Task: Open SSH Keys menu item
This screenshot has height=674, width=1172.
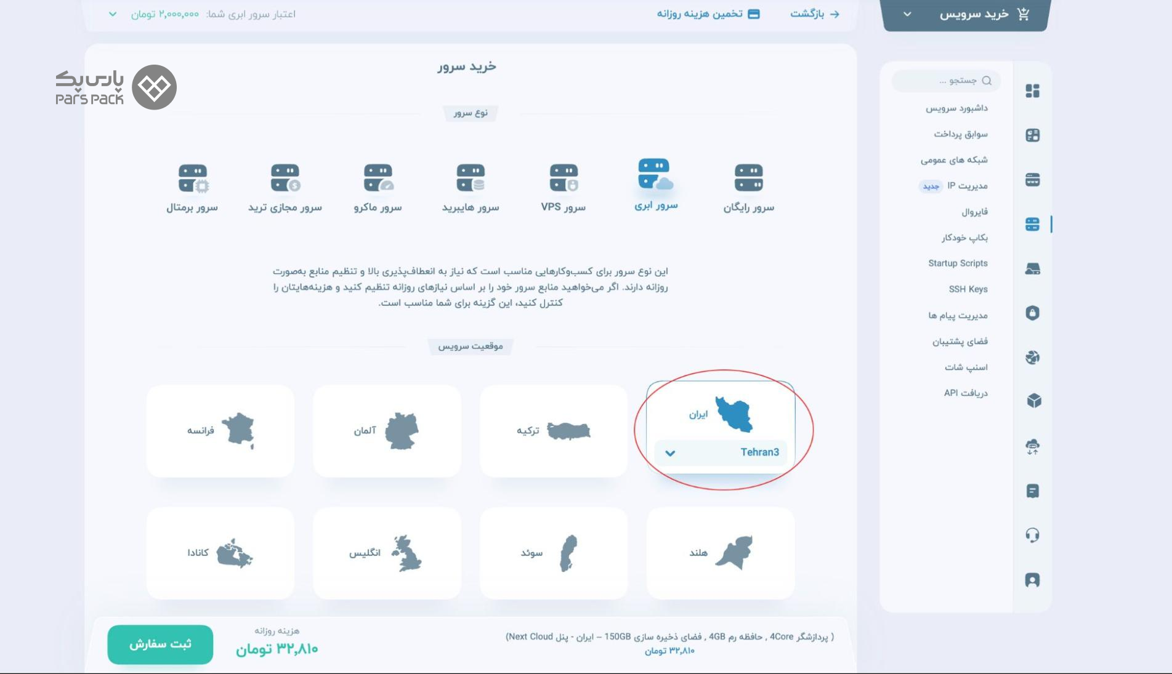Action: 968,289
